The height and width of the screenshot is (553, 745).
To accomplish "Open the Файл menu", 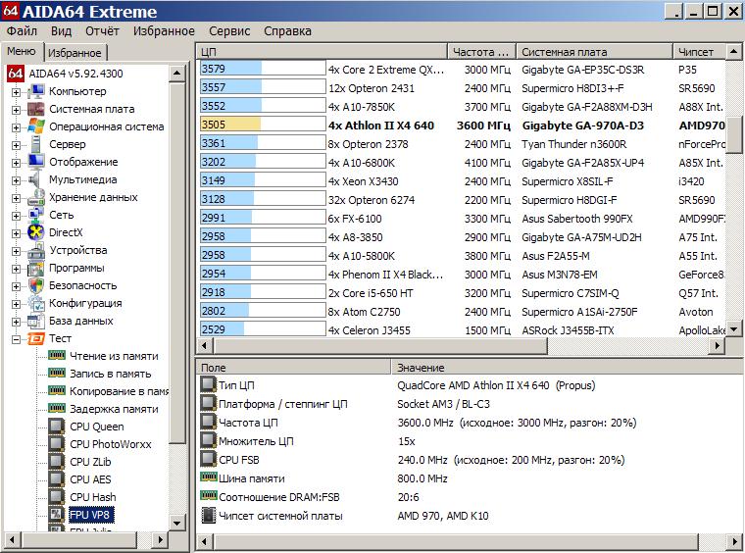I will pyautogui.click(x=22, y=30).
